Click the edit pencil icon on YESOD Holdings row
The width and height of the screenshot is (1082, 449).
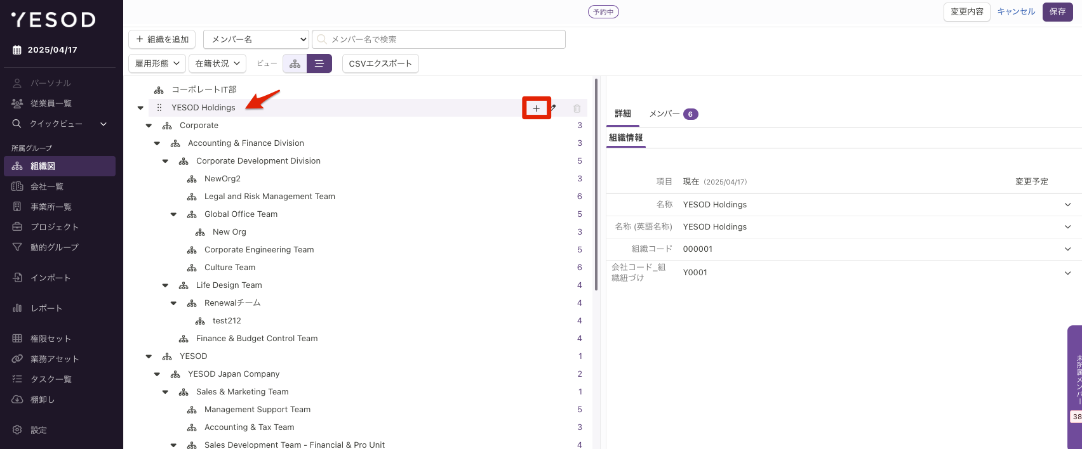[x=554, y=108]
